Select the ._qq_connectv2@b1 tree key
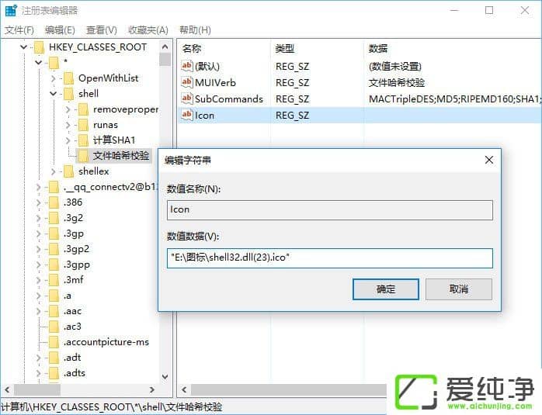The height and width of the screenshot is (415, 542). click(x=109, y=187)
